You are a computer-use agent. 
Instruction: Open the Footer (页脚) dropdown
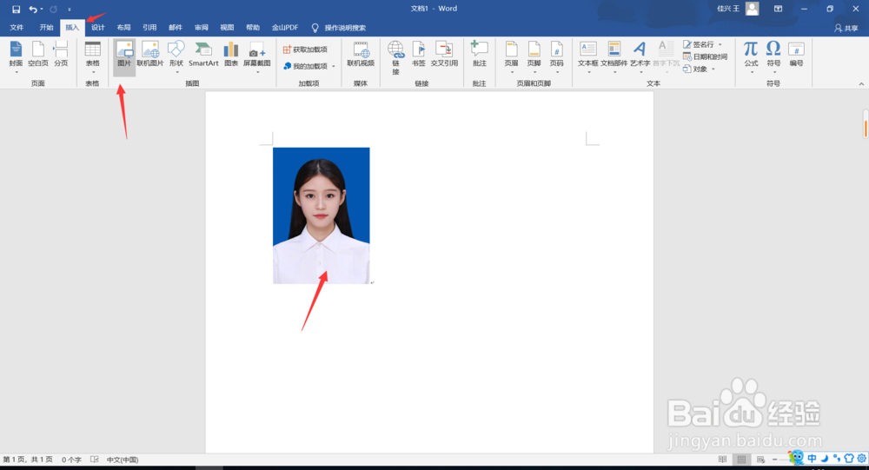[534, 56]
